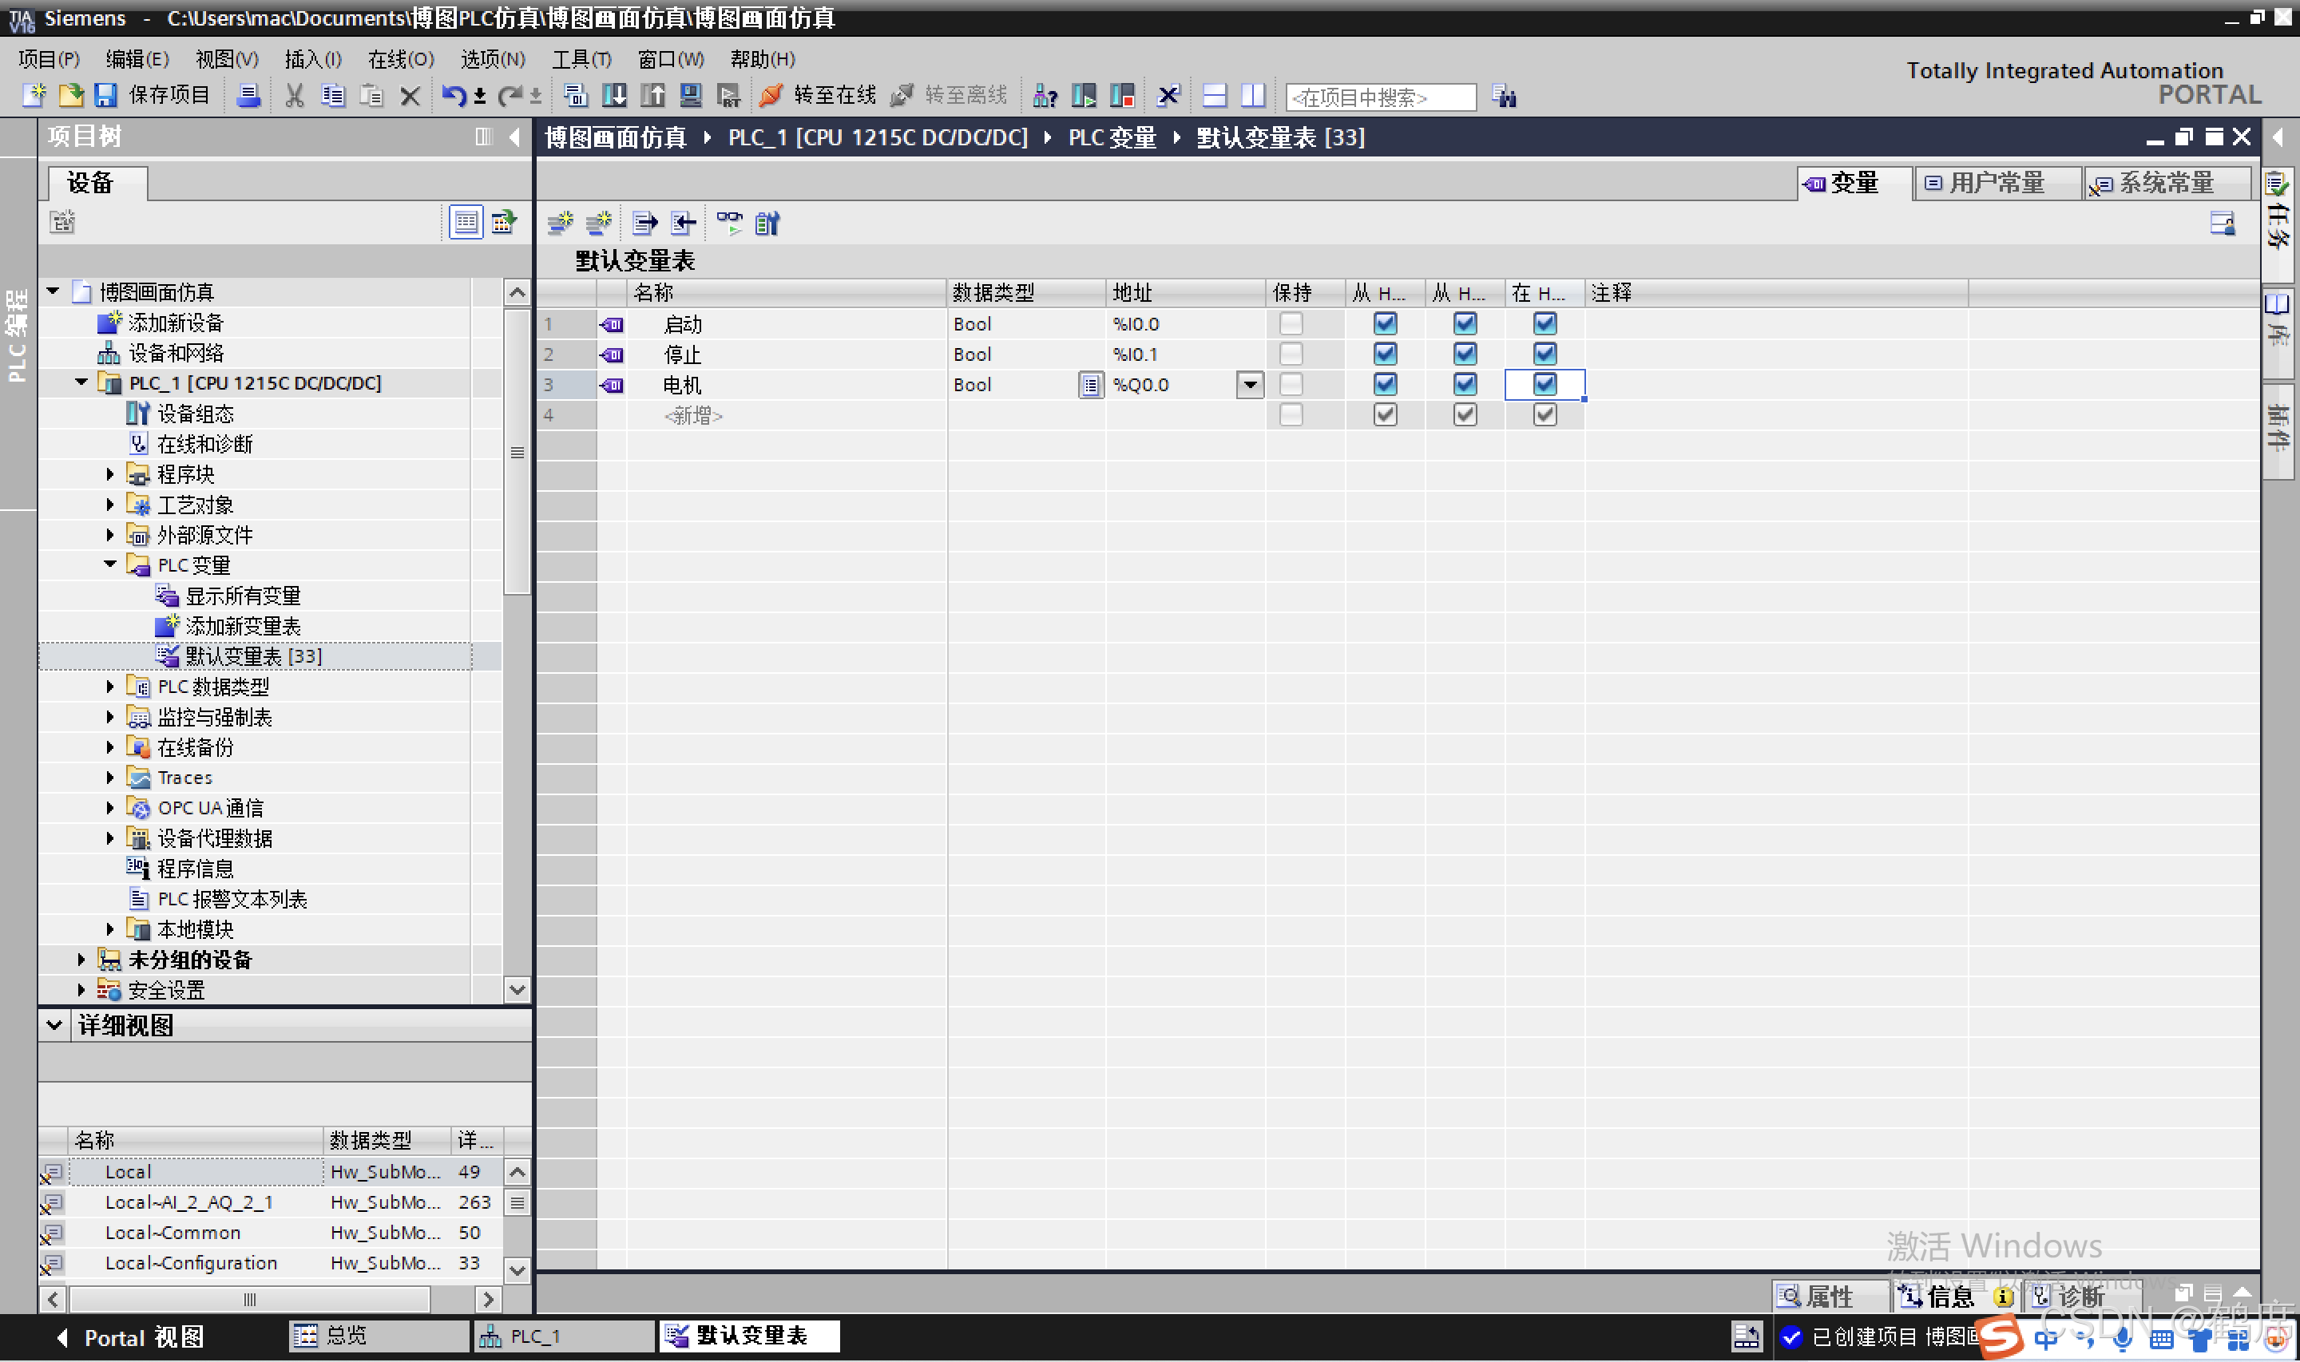The height and width of the screenshot is (1362, 2300).
Task: Click the Print icon in toolbar
Action: [248, 96]
